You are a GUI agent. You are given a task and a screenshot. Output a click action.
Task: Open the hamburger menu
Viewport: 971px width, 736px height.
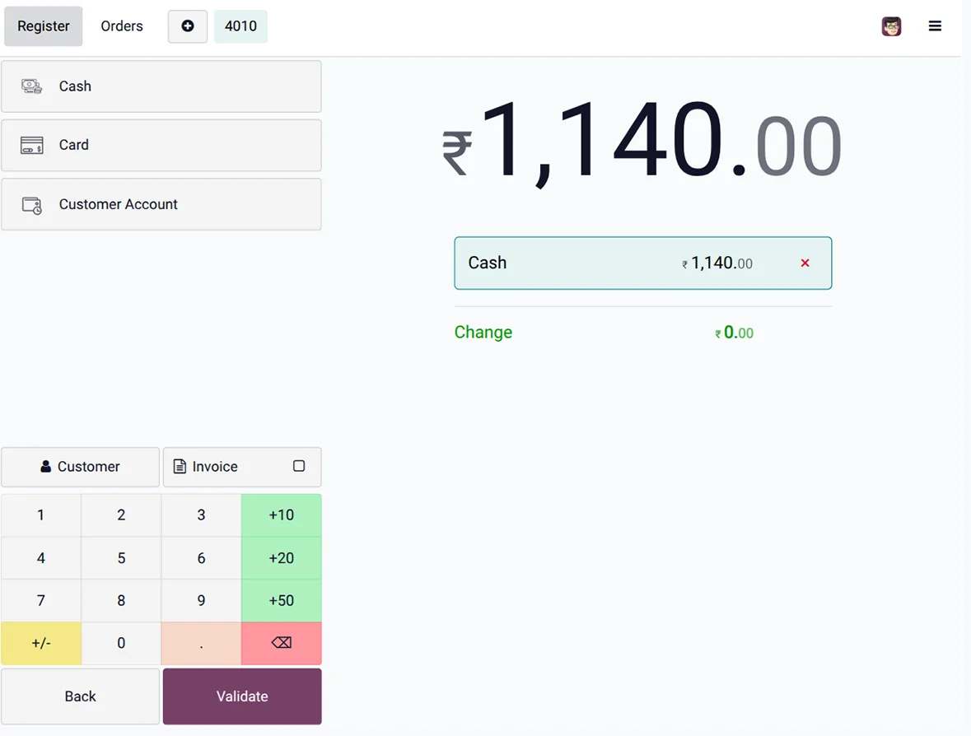935,26
